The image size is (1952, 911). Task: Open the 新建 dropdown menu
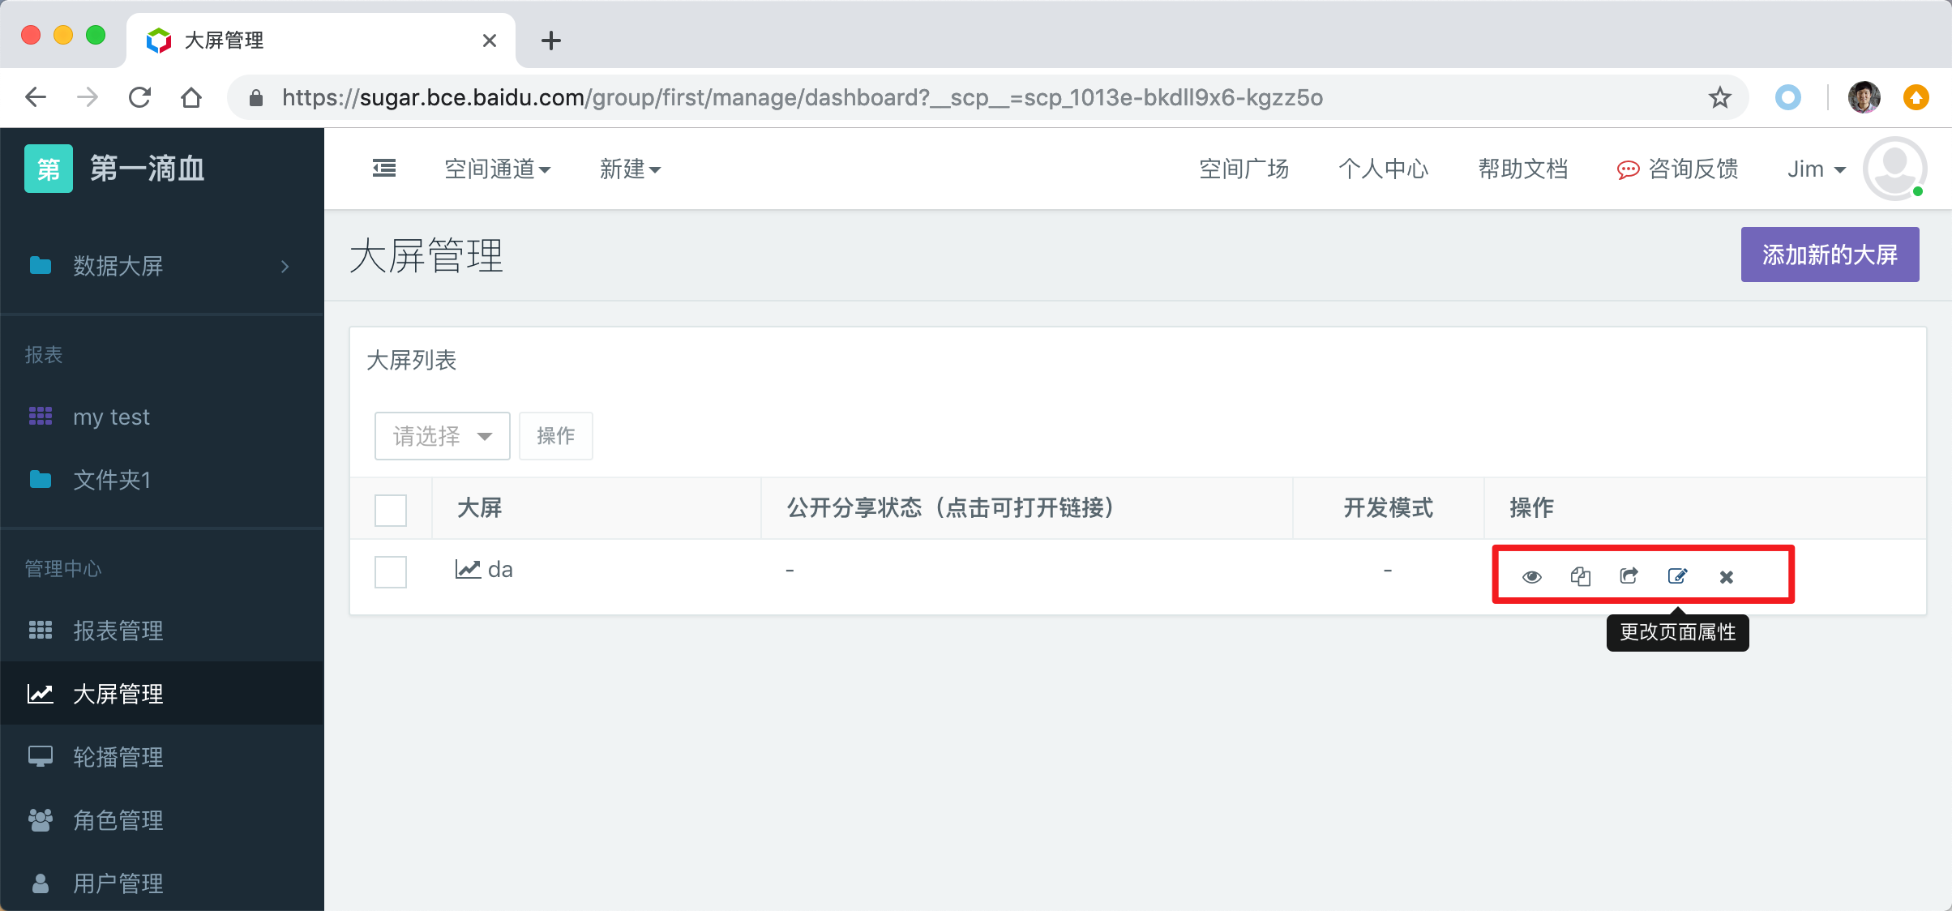coord(630,169)
